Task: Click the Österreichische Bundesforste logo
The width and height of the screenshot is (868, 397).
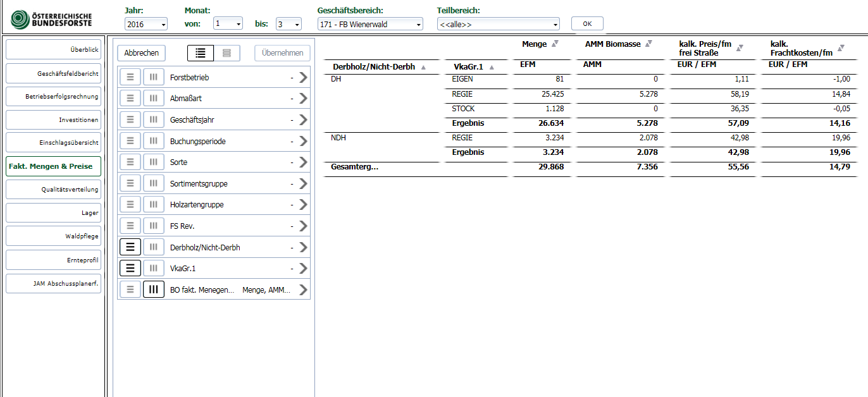Action: coord(52,19)
